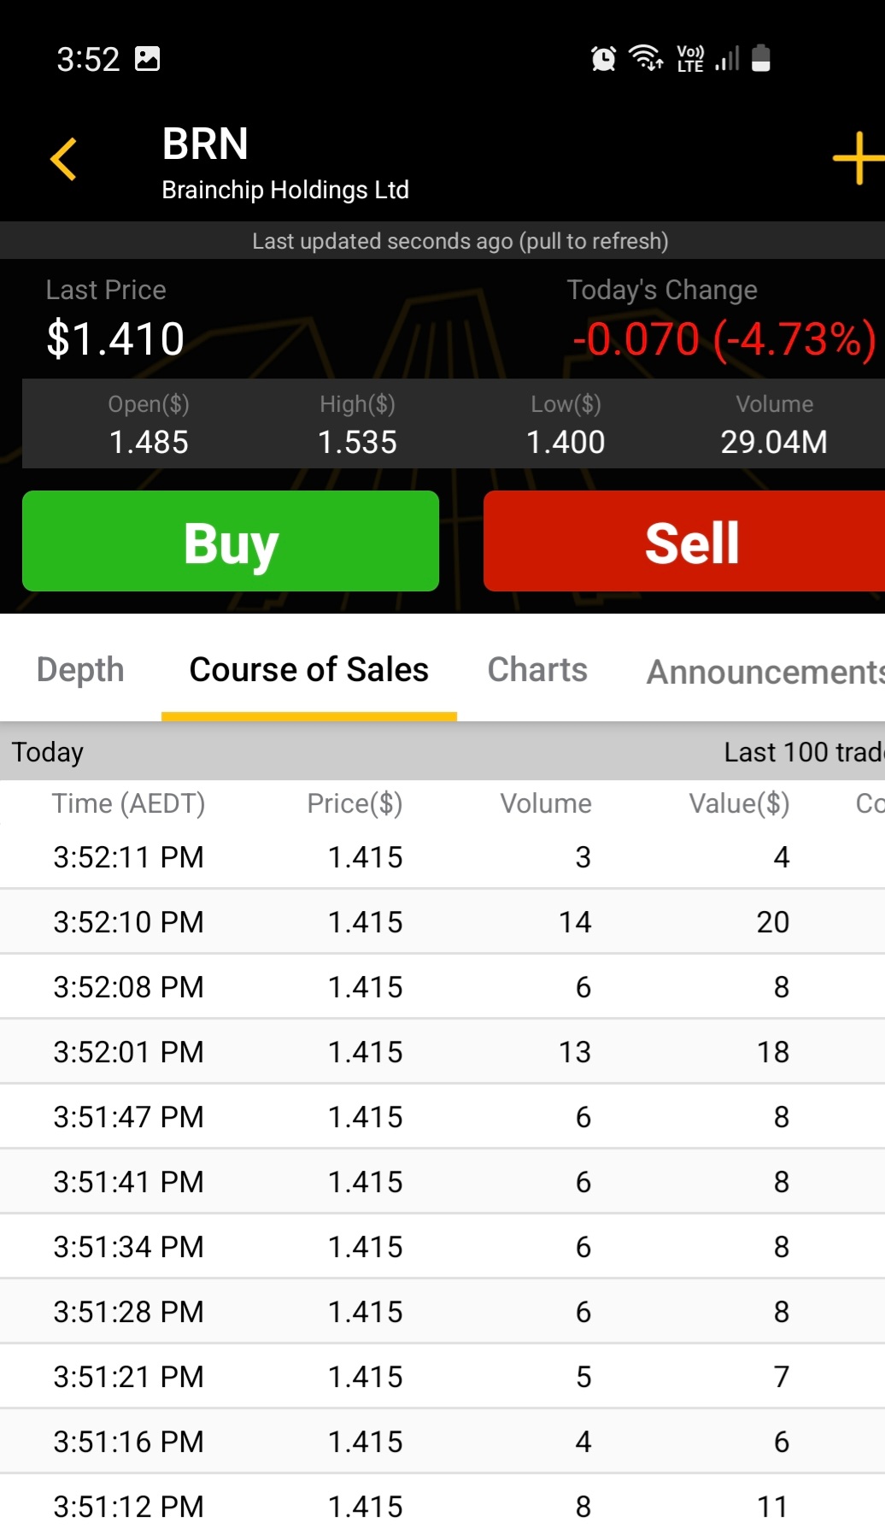
Task: Tap the Wi-Fi status icon
Action: pos(646,59)
